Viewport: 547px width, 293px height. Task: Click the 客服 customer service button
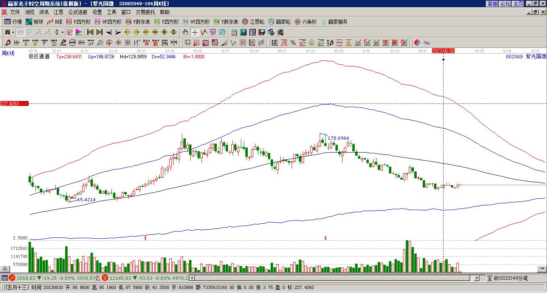point(493,4)
